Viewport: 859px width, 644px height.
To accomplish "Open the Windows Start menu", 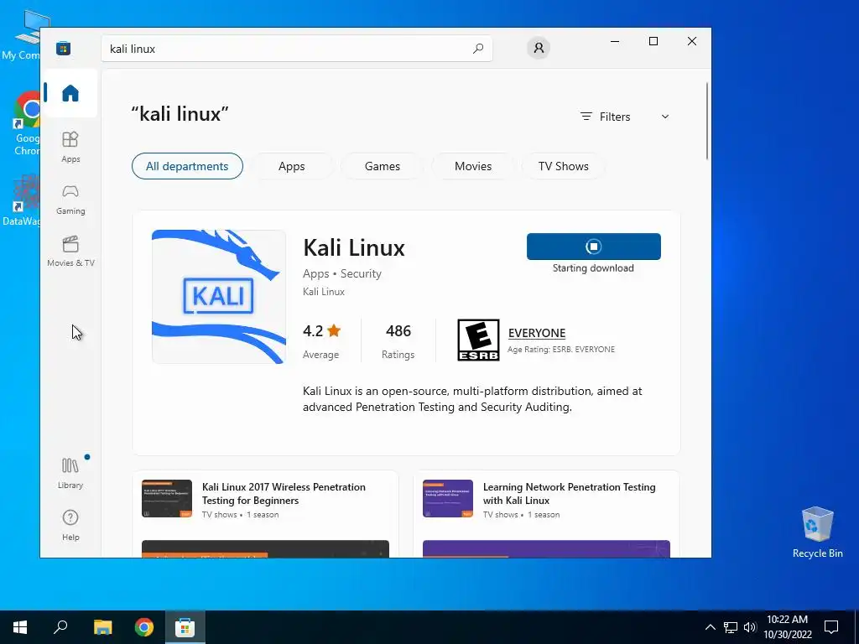I will [x=20, y=627].
